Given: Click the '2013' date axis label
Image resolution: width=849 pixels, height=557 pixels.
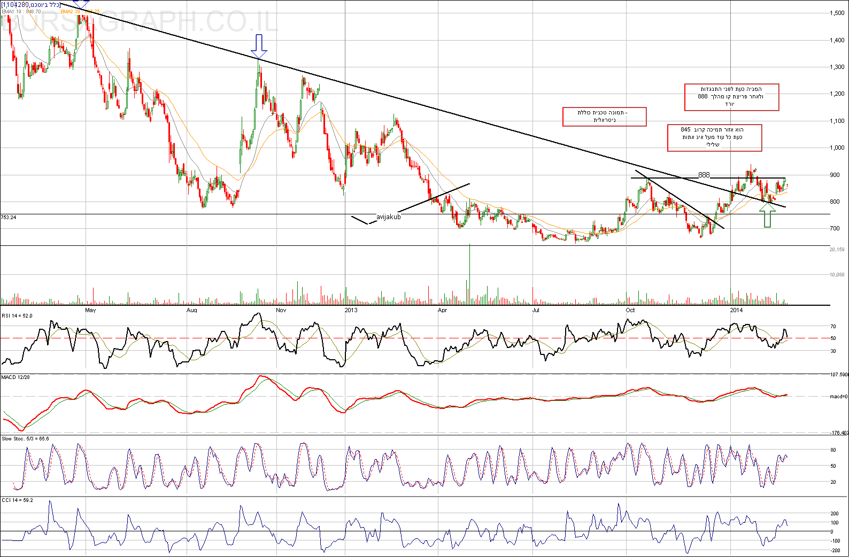Looking at the screenshot, I should (351, 310).
